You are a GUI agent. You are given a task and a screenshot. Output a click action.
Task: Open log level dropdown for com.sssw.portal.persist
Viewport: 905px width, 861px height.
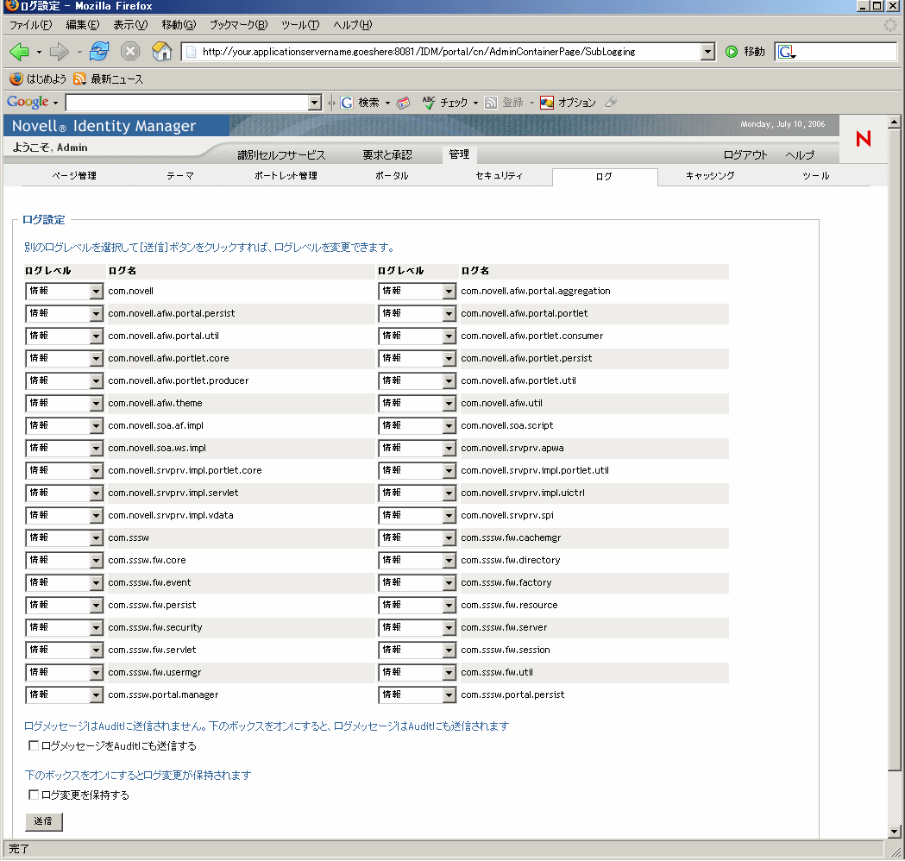point(418,694)
